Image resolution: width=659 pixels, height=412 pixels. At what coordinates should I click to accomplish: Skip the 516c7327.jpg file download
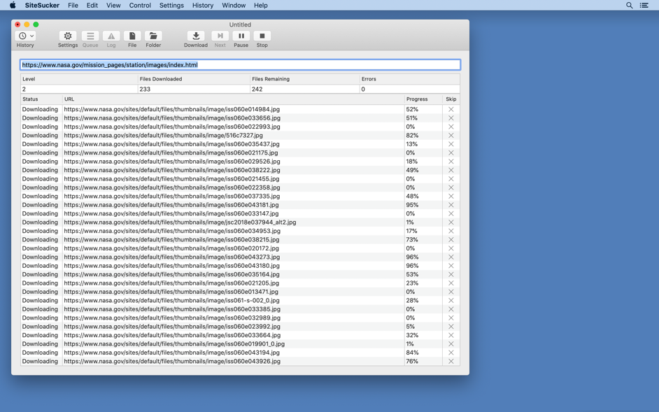tap(451, 136)
